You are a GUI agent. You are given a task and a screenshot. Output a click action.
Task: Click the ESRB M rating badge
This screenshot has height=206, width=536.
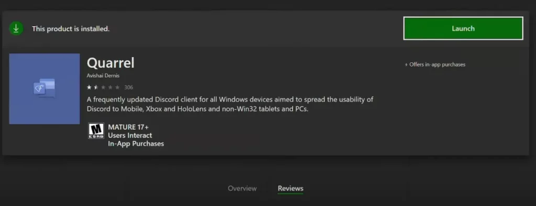click(x=96, y=131)
